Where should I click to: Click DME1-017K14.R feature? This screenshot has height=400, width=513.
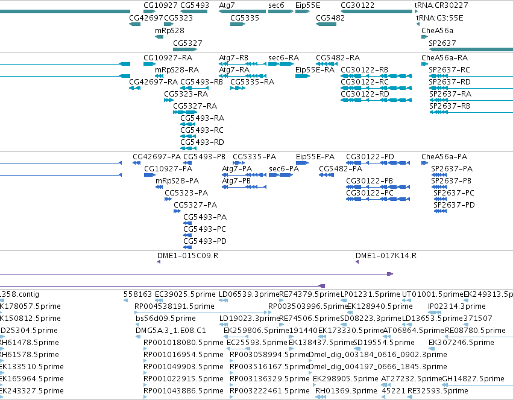[386, 256]
